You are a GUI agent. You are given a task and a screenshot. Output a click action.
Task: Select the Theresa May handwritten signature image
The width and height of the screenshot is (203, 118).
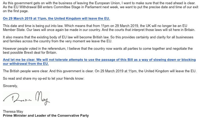coord(26,98)
